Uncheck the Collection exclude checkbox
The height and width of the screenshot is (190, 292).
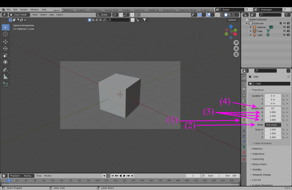(x=281, y=23)
